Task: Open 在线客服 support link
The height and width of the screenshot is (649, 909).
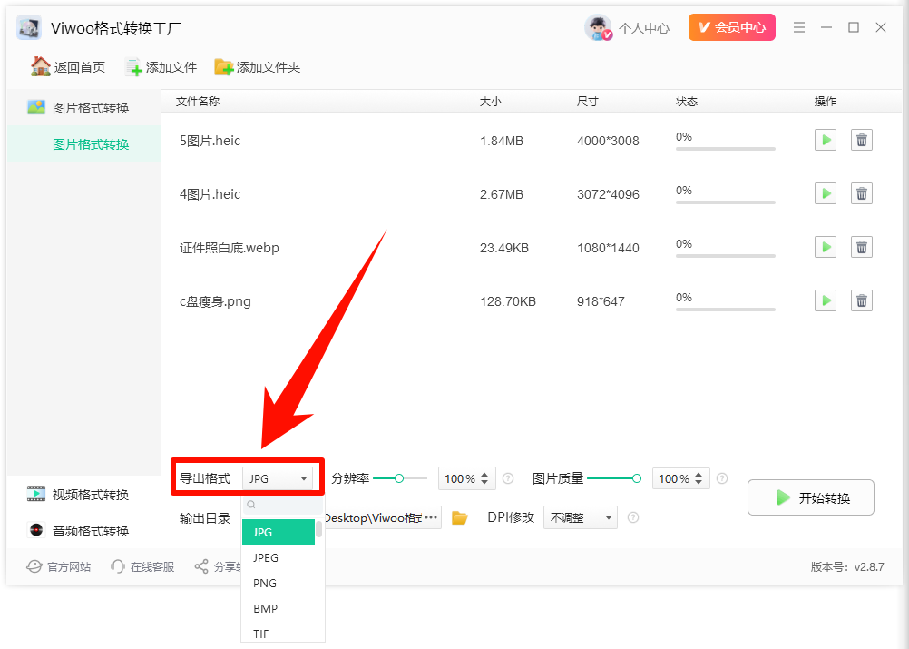Action: [x=152, y=566]
